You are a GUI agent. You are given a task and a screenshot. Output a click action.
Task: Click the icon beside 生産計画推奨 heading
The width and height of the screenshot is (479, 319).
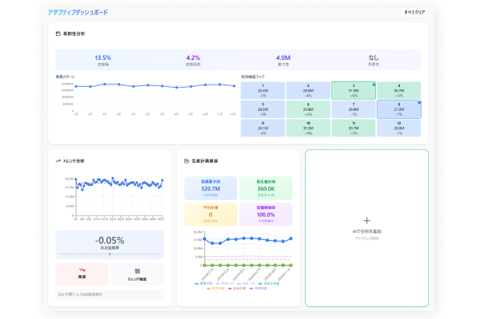[185, 160]
